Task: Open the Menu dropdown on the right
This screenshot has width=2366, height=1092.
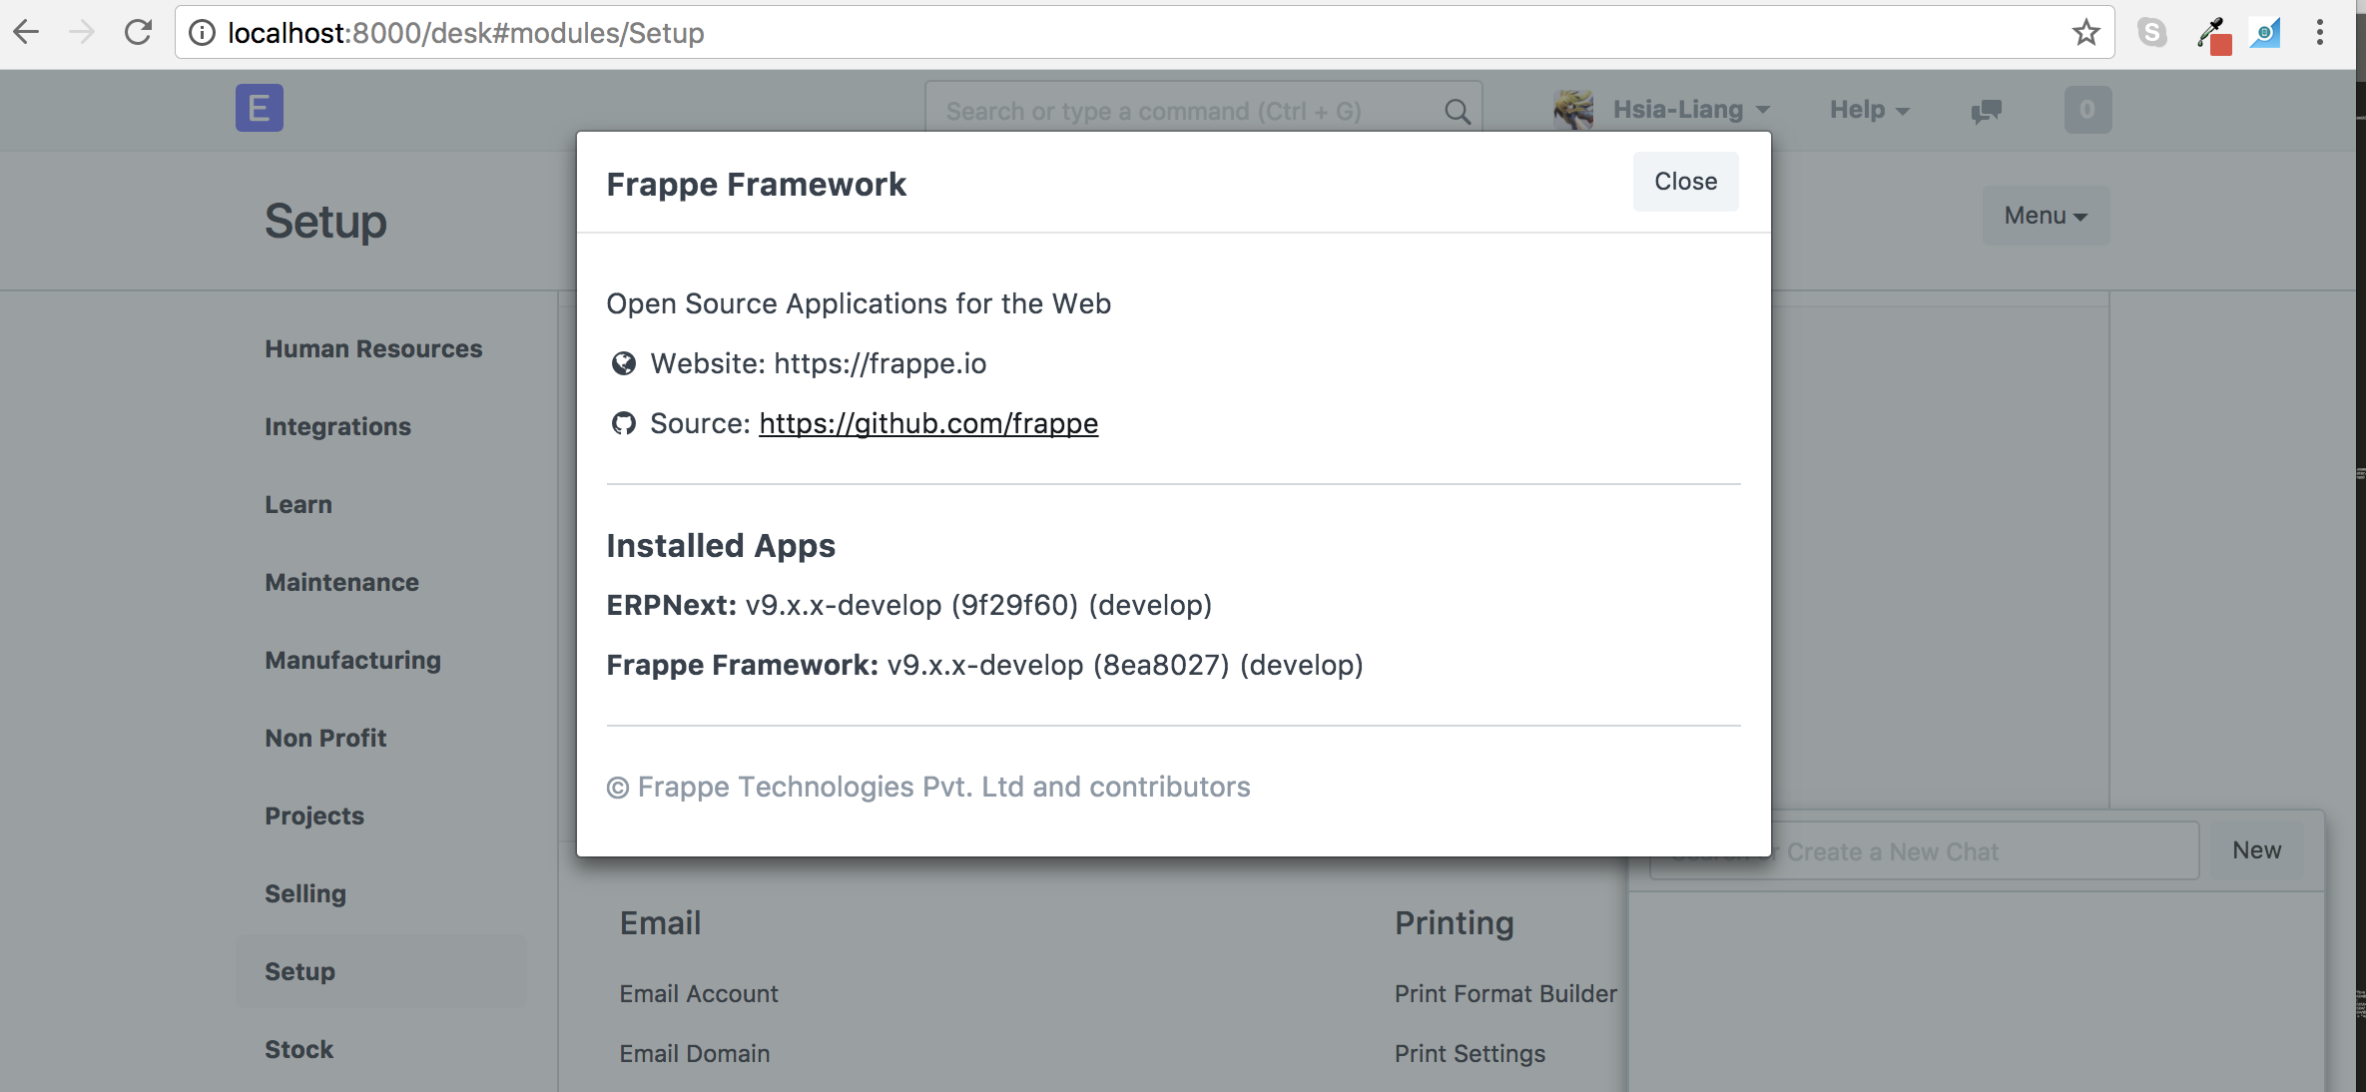Action: [2045, 216]
